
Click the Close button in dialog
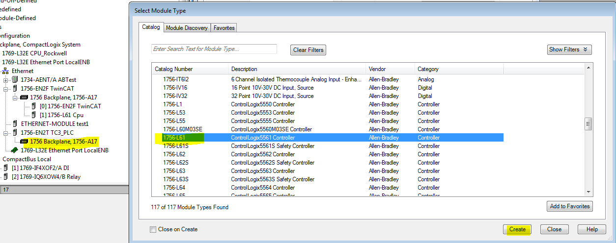pyautogui.click(x=554, y=229)
